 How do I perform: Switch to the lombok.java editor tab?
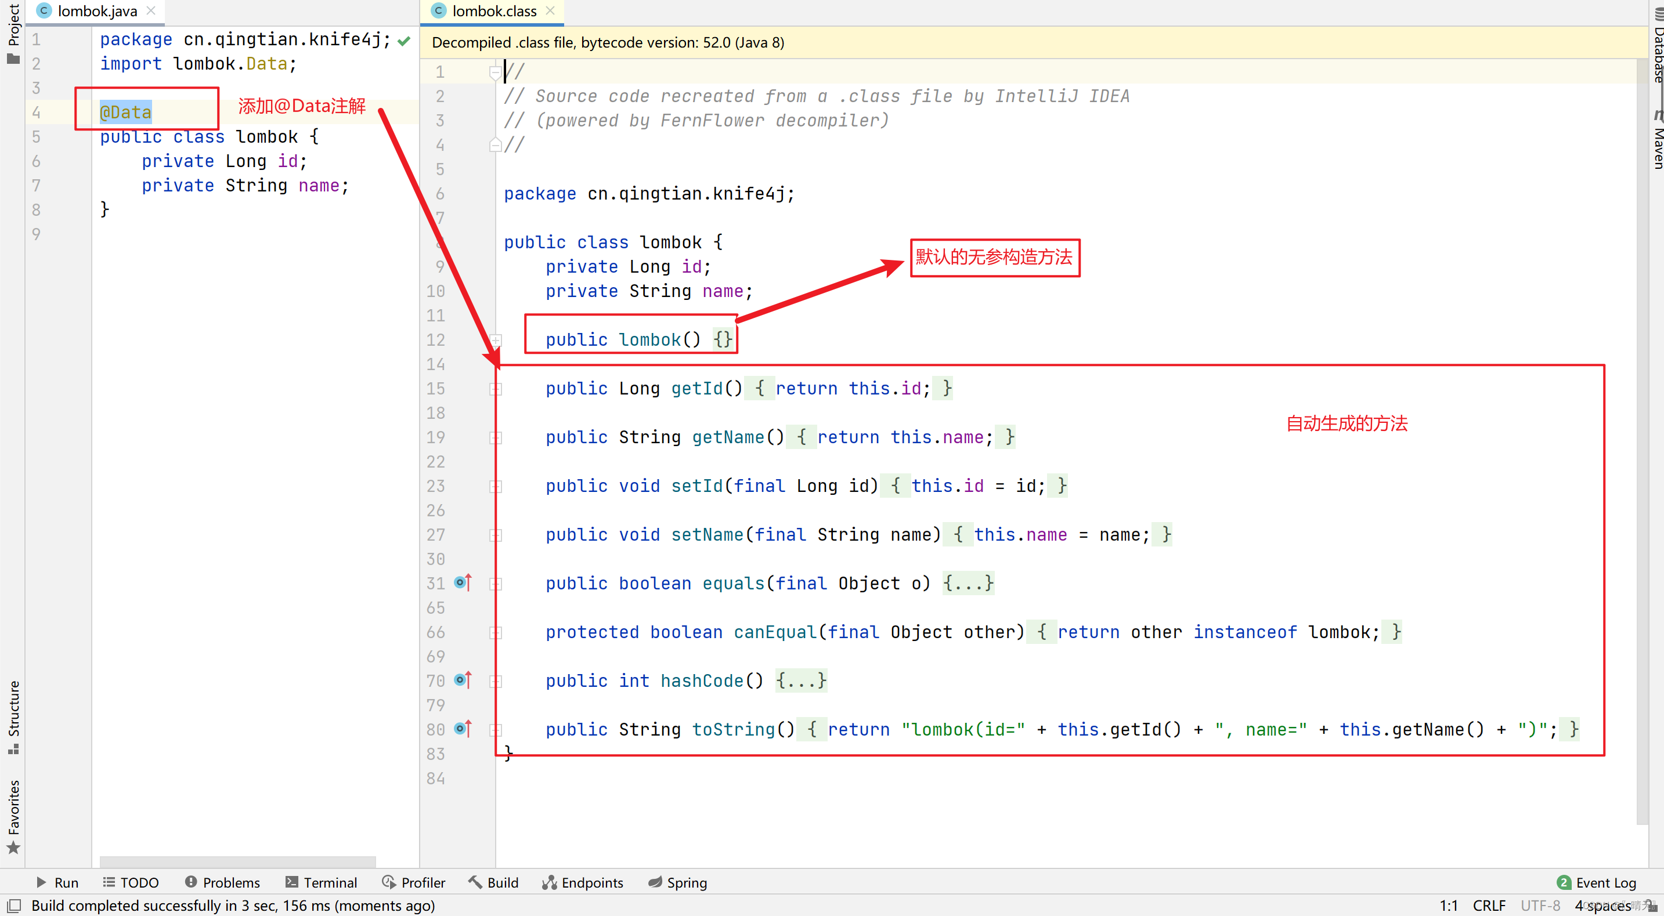tap(97, 11)
